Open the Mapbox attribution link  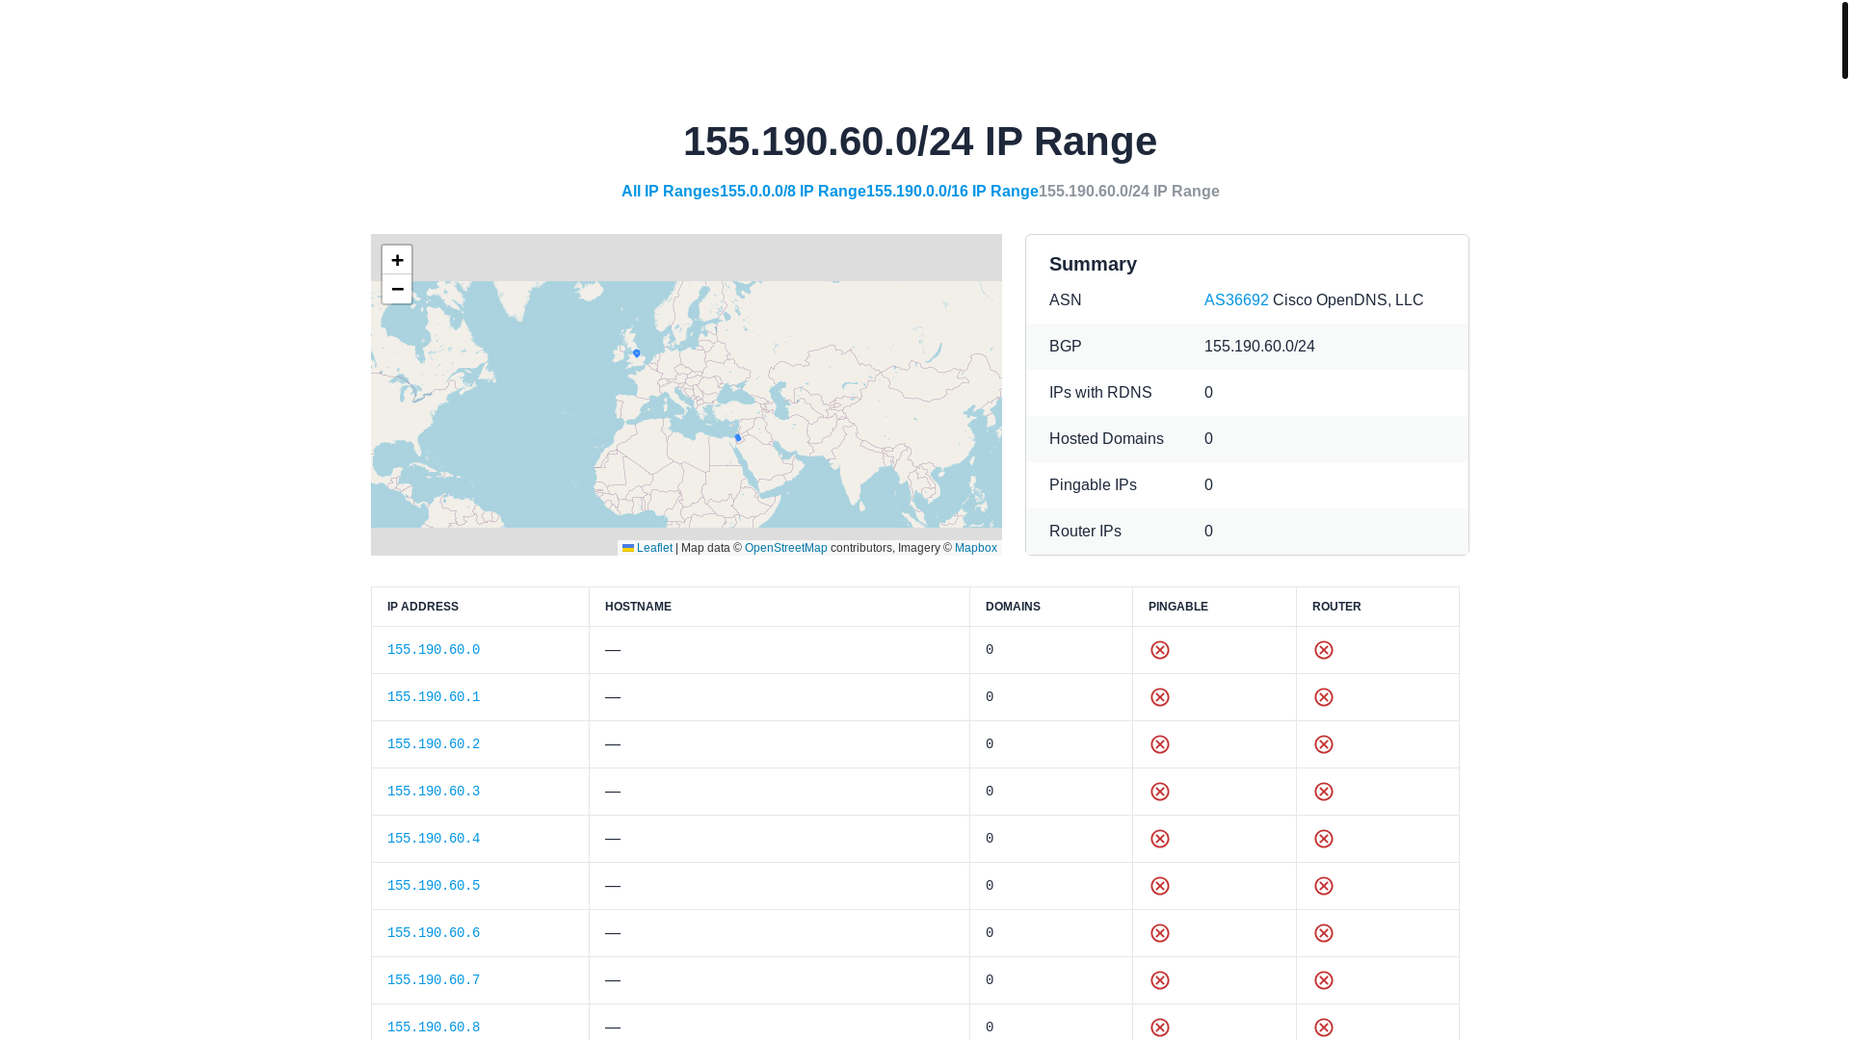[975, 548]
